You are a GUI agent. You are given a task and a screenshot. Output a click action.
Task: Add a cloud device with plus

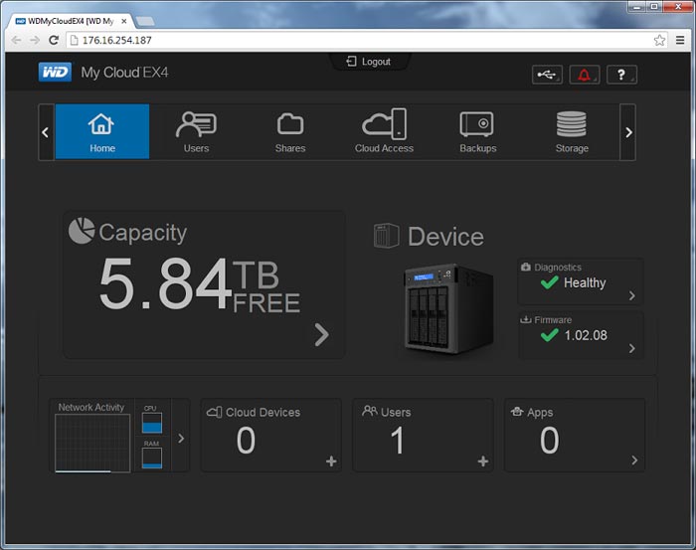[331, 461]
